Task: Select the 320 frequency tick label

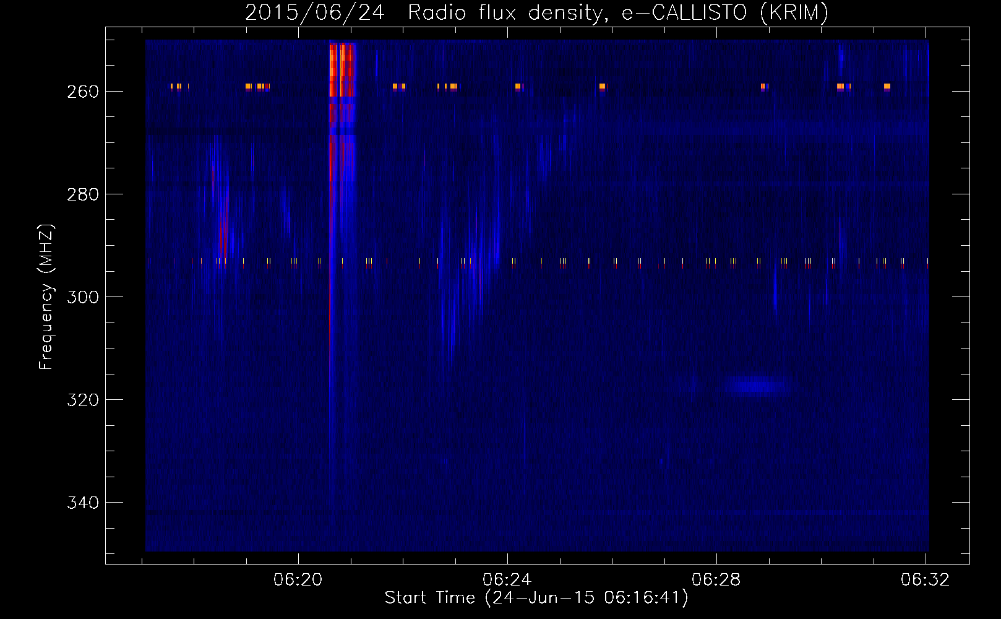Action: (x=83, y=400)
